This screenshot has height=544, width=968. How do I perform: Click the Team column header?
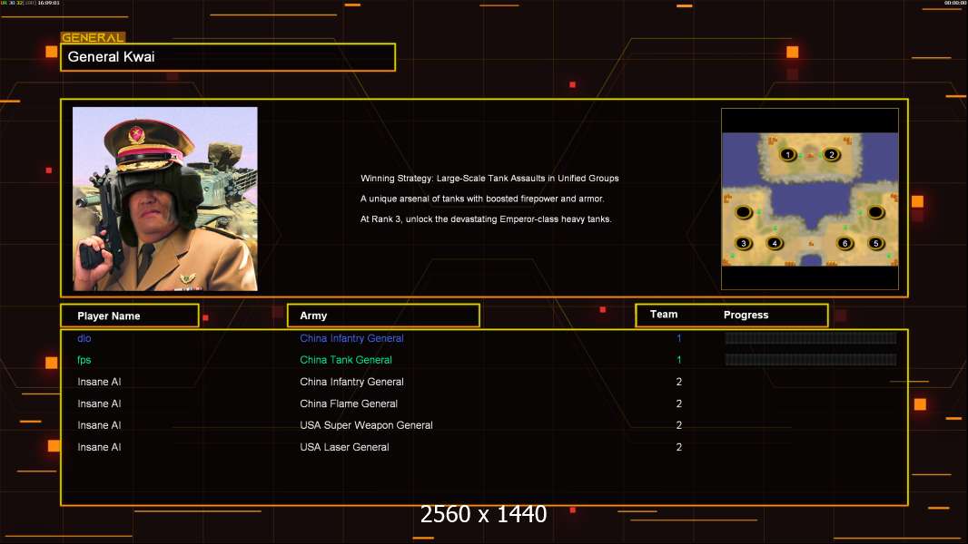pos(664,315)
